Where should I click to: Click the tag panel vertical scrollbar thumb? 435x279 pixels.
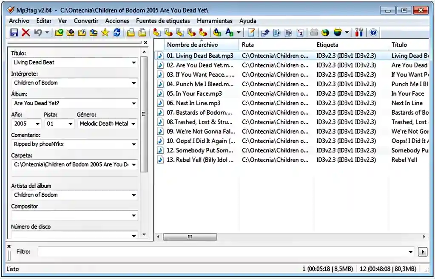(x=144, y=114)
